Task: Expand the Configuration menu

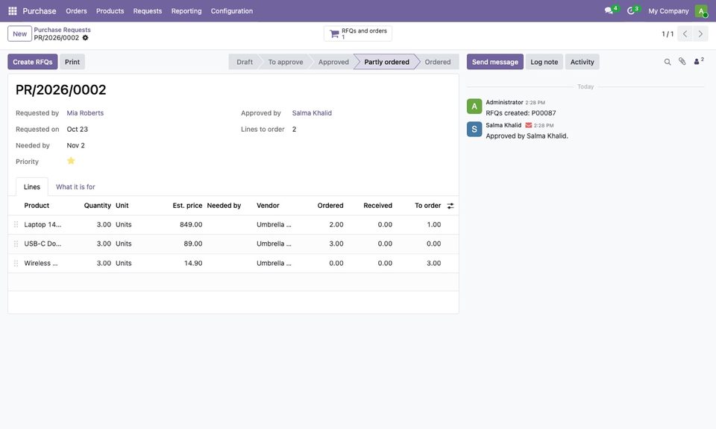Action: click(231, 11)
